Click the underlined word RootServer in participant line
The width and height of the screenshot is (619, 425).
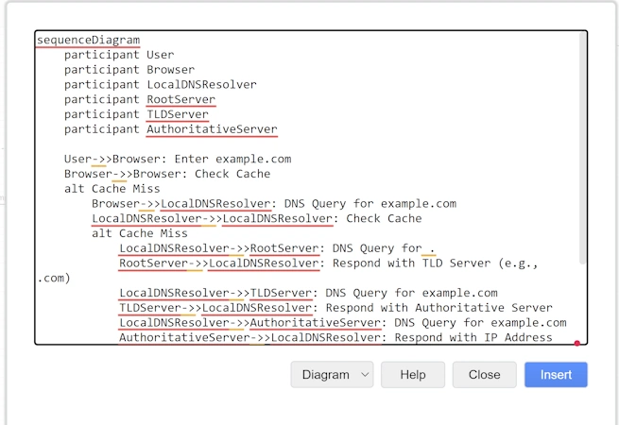click(181, 99)
